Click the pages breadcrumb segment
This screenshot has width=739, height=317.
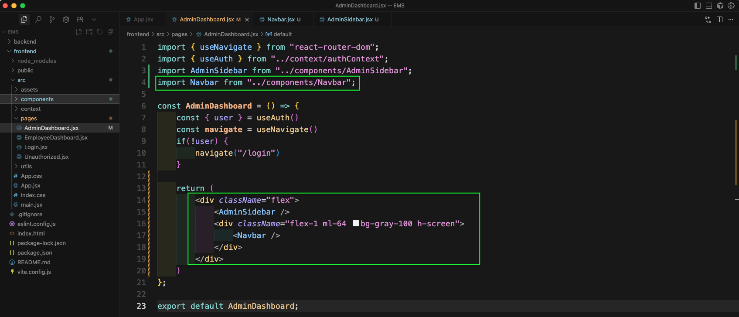click(x=179, y=34)
